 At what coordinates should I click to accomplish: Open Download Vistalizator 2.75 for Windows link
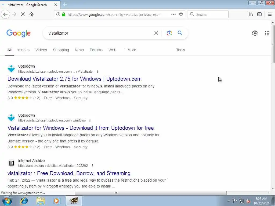[x=75, y=79]
